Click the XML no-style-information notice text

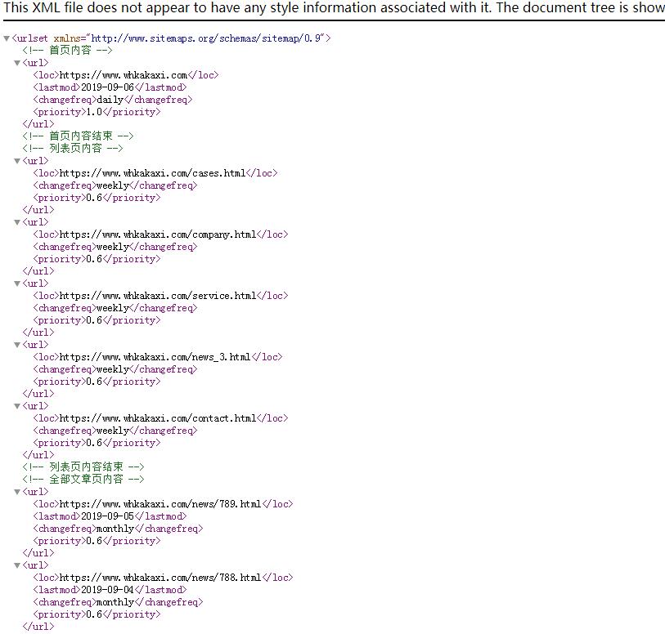point(335,7)
